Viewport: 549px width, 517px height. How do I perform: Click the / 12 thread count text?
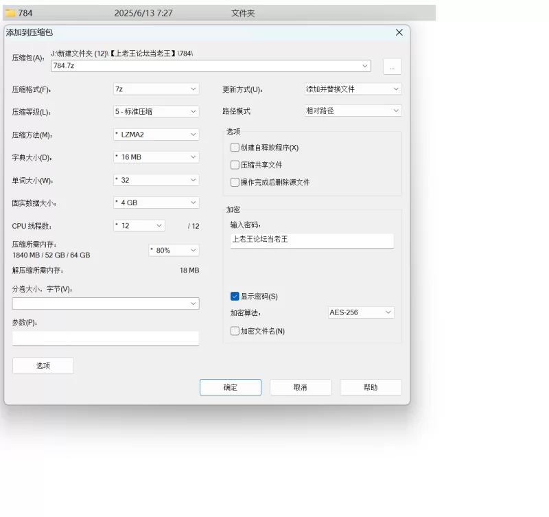(194, 227)
